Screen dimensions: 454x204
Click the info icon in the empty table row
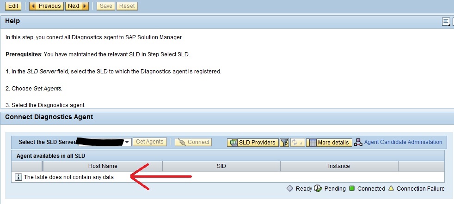pyautogui.click(x=18, y=177)
